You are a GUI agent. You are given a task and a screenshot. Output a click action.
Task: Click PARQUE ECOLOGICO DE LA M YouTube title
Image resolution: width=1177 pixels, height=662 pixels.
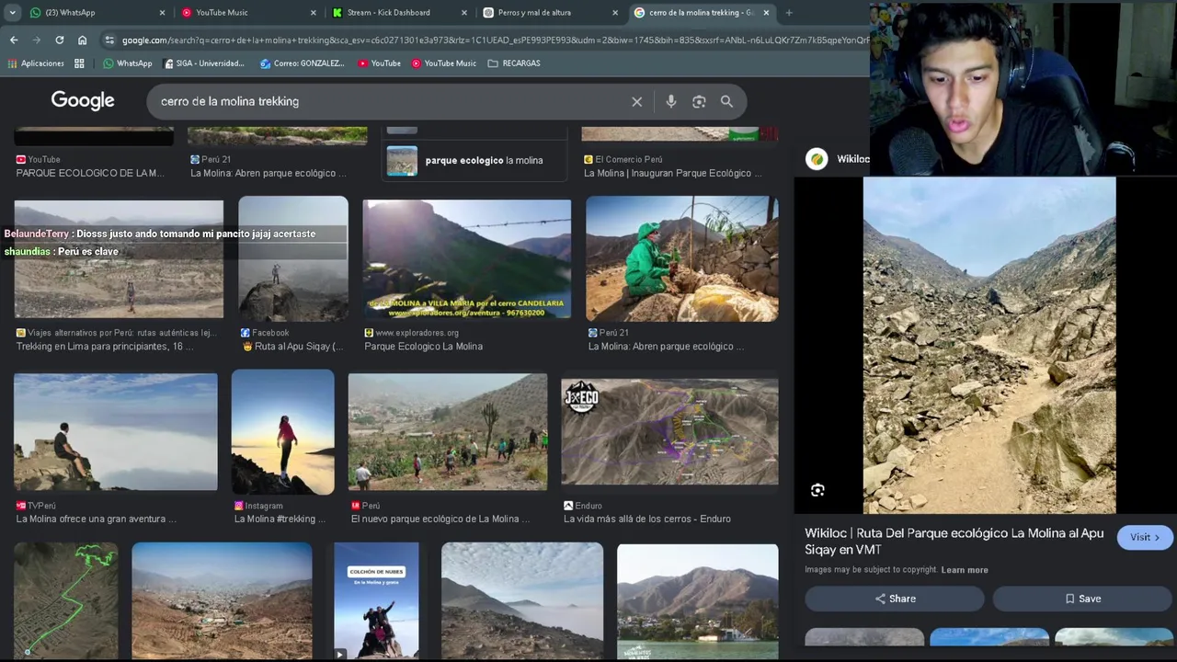coord(90,173)
